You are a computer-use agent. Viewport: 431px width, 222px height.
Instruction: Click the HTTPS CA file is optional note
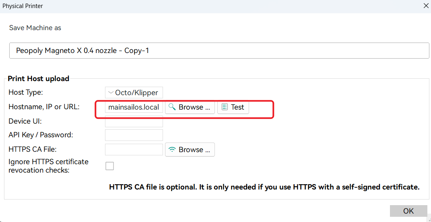(x=264, y=187)
